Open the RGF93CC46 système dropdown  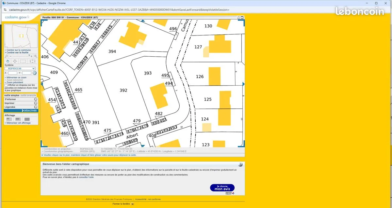click(20, 69)
